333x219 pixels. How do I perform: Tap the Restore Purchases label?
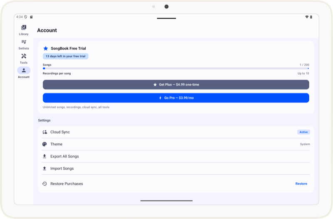pyautogui.click(x=67, y=184)
